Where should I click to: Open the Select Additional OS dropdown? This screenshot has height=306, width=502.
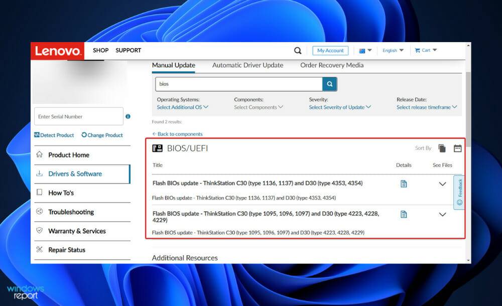click(x=182, y=107)
